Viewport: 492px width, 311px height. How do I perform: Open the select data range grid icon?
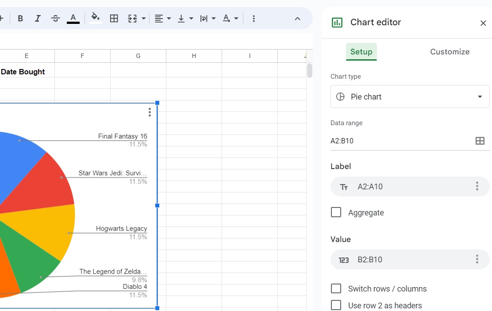480,141
